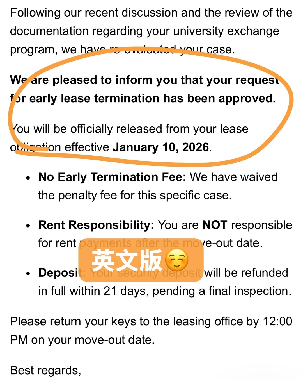The image size is (303, 379).
Task: Click the bullet before No Early Termination Fee
Action: [x=28, y=178]
